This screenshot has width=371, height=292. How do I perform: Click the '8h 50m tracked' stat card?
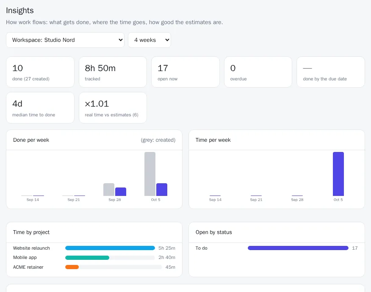[x=113, y=72]
